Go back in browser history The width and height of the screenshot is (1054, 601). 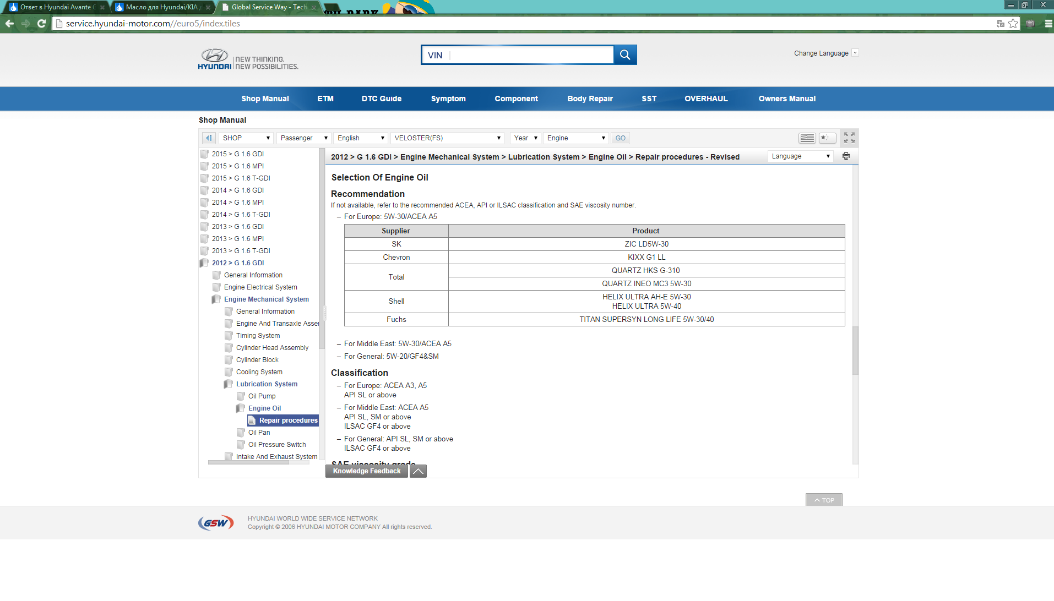pyautogui.click(x=9, y=23)
